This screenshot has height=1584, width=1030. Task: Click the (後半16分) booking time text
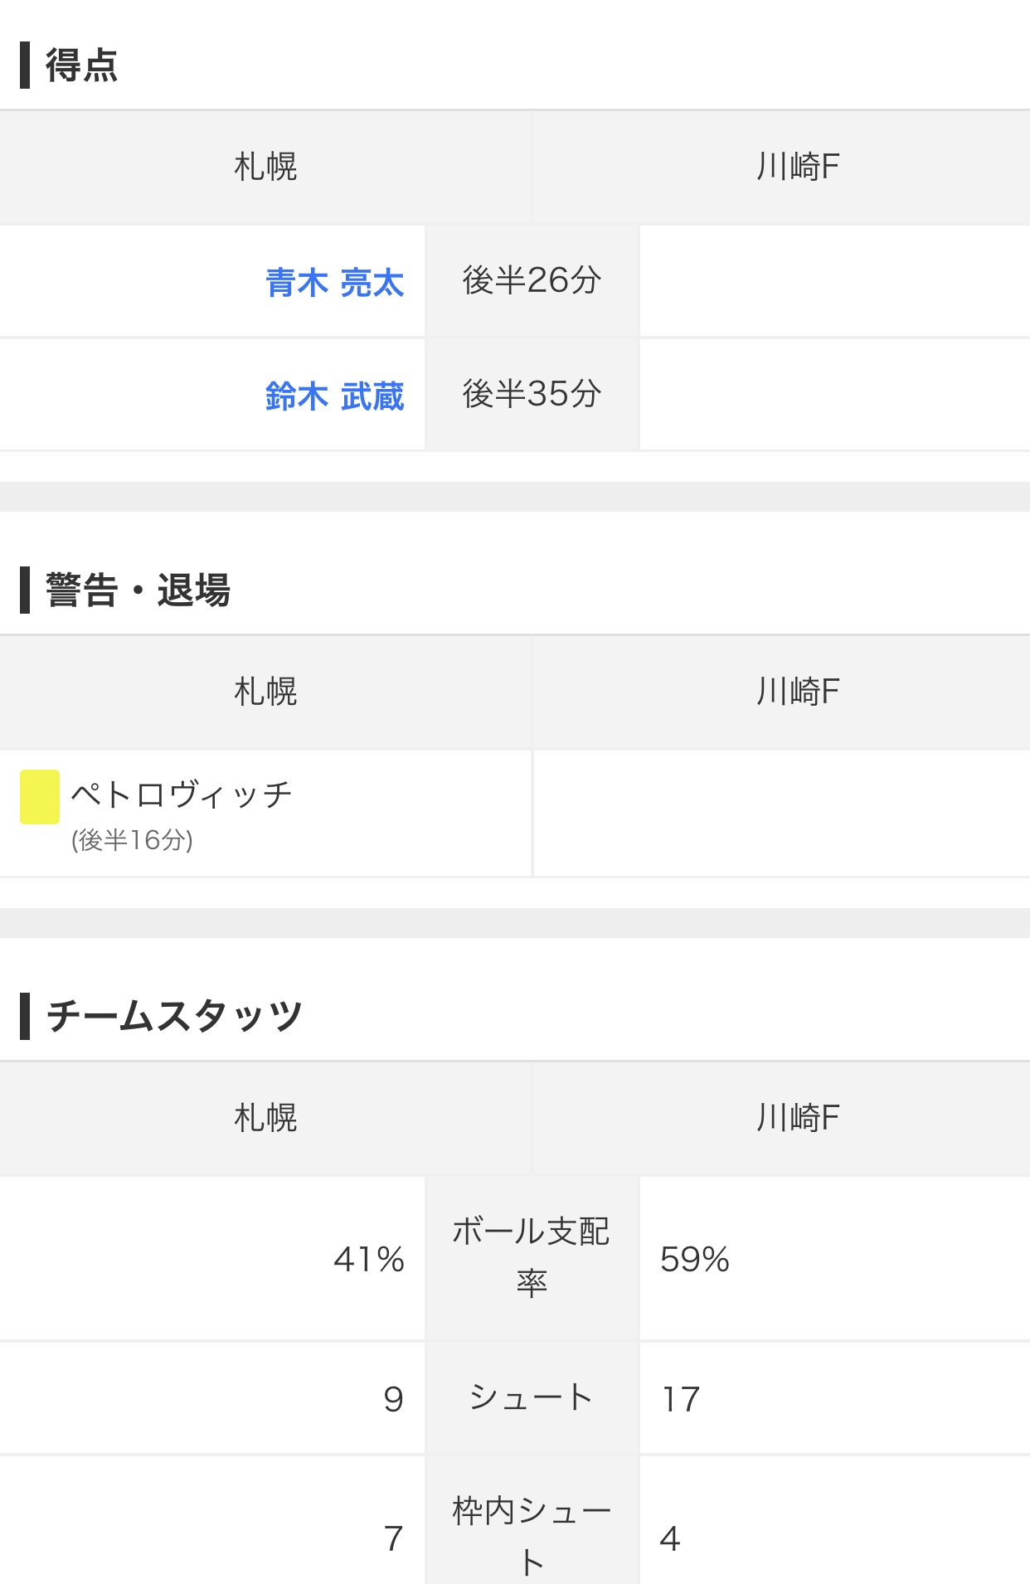[x=132, y=841]
